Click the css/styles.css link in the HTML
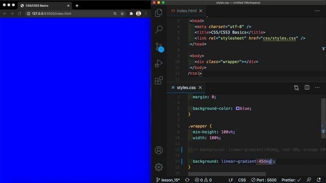The image size is (326, 183). point(279,38)
